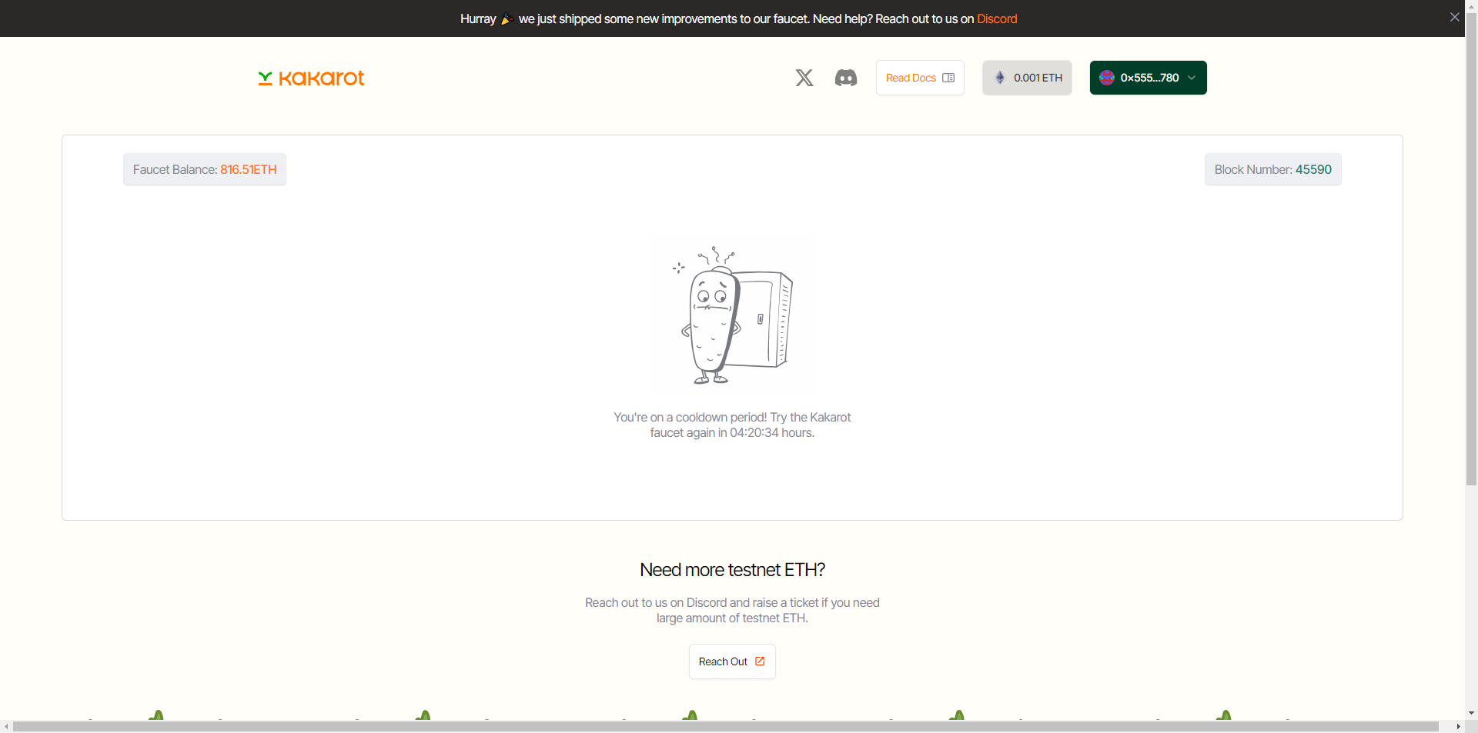Open the X (Twitter) social icon
The height and width of the screenshot is (733, 1478).
tap(804, 78)
